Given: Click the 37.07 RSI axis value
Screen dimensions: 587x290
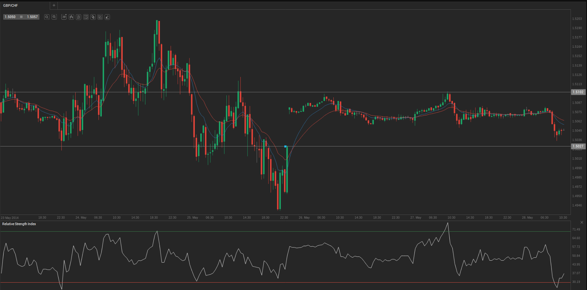Looking at the screenshot, I should coord(576,273).
